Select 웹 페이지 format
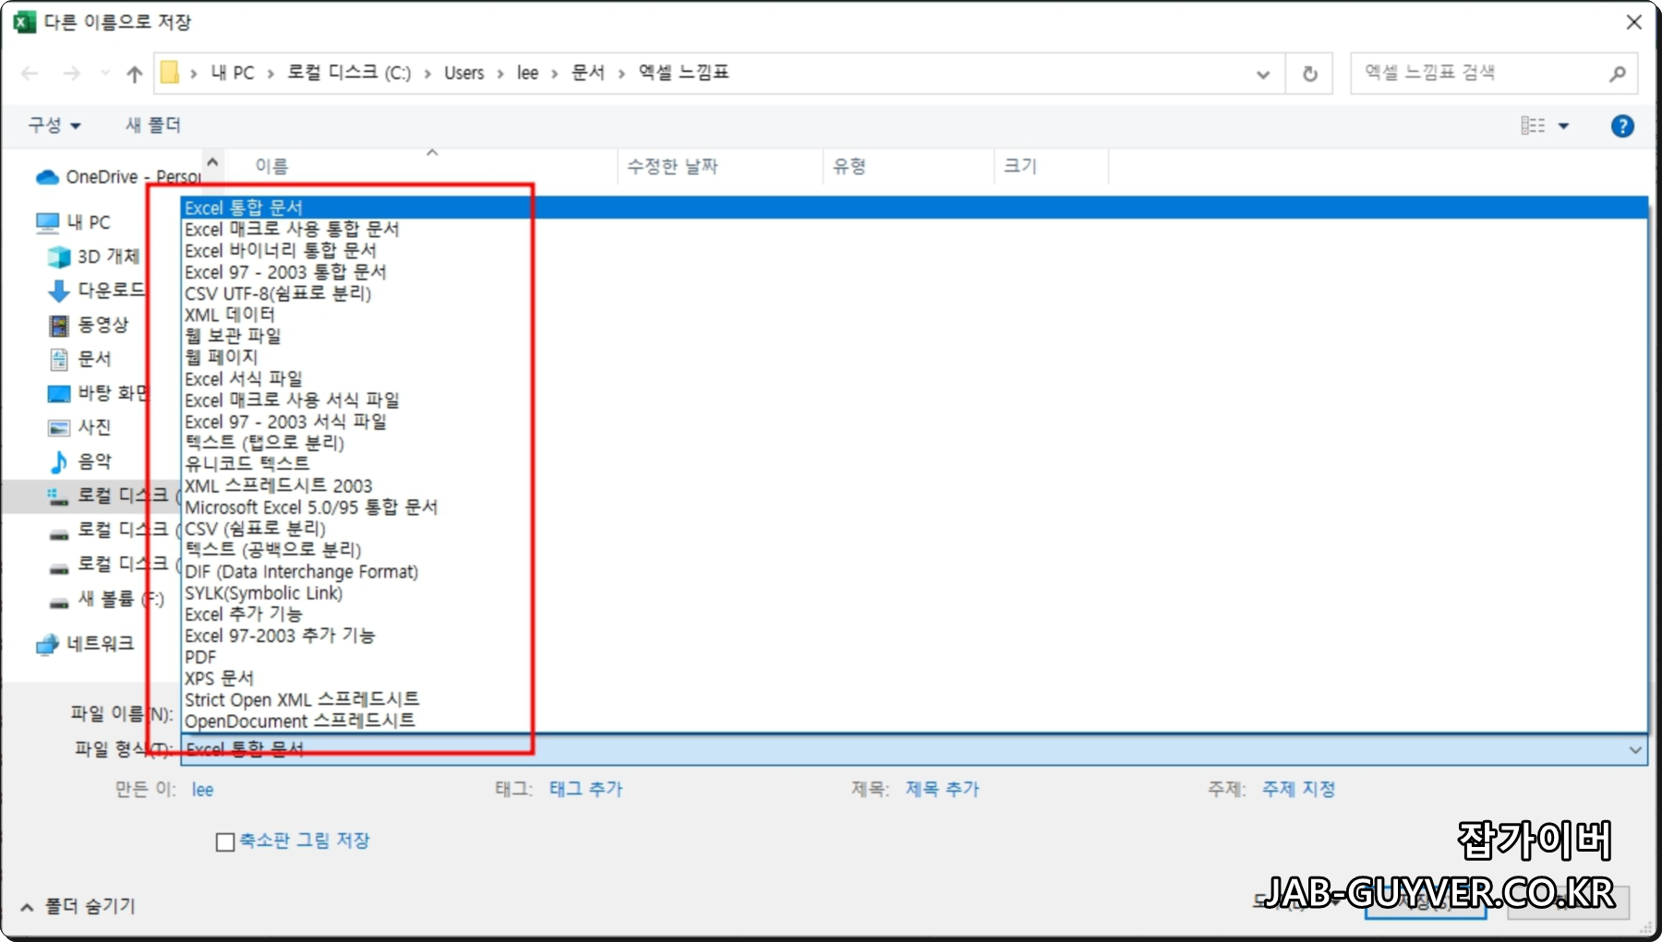Screen dimensions: 1662x942 point(914,357)
